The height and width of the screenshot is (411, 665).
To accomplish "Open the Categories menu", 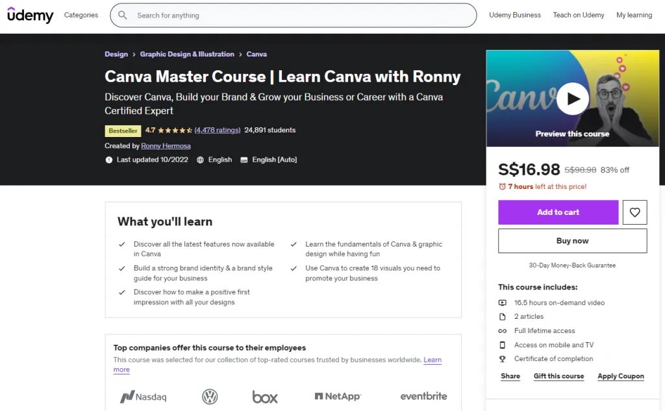I will 81,15.
